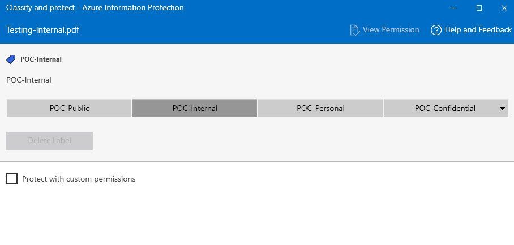This screenshot has height=245, width=514.
Task: Open the Help and Feedback text link
Action: (x=478, y=30)
